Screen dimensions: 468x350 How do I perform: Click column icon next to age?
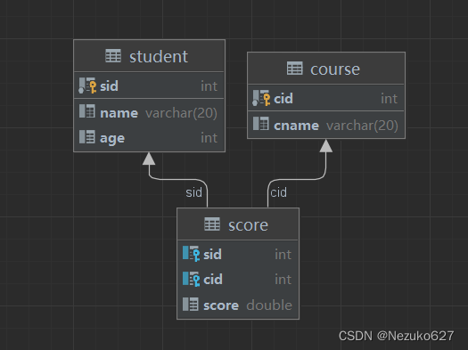(87, 136)
